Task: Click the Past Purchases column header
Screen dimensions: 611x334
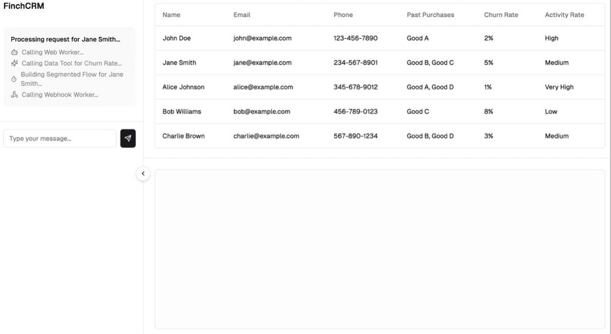Action: tap(431, 15)
